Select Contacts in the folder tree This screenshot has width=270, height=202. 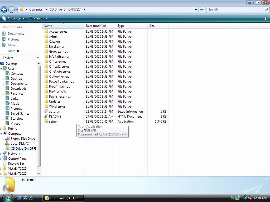click(17, 74)
